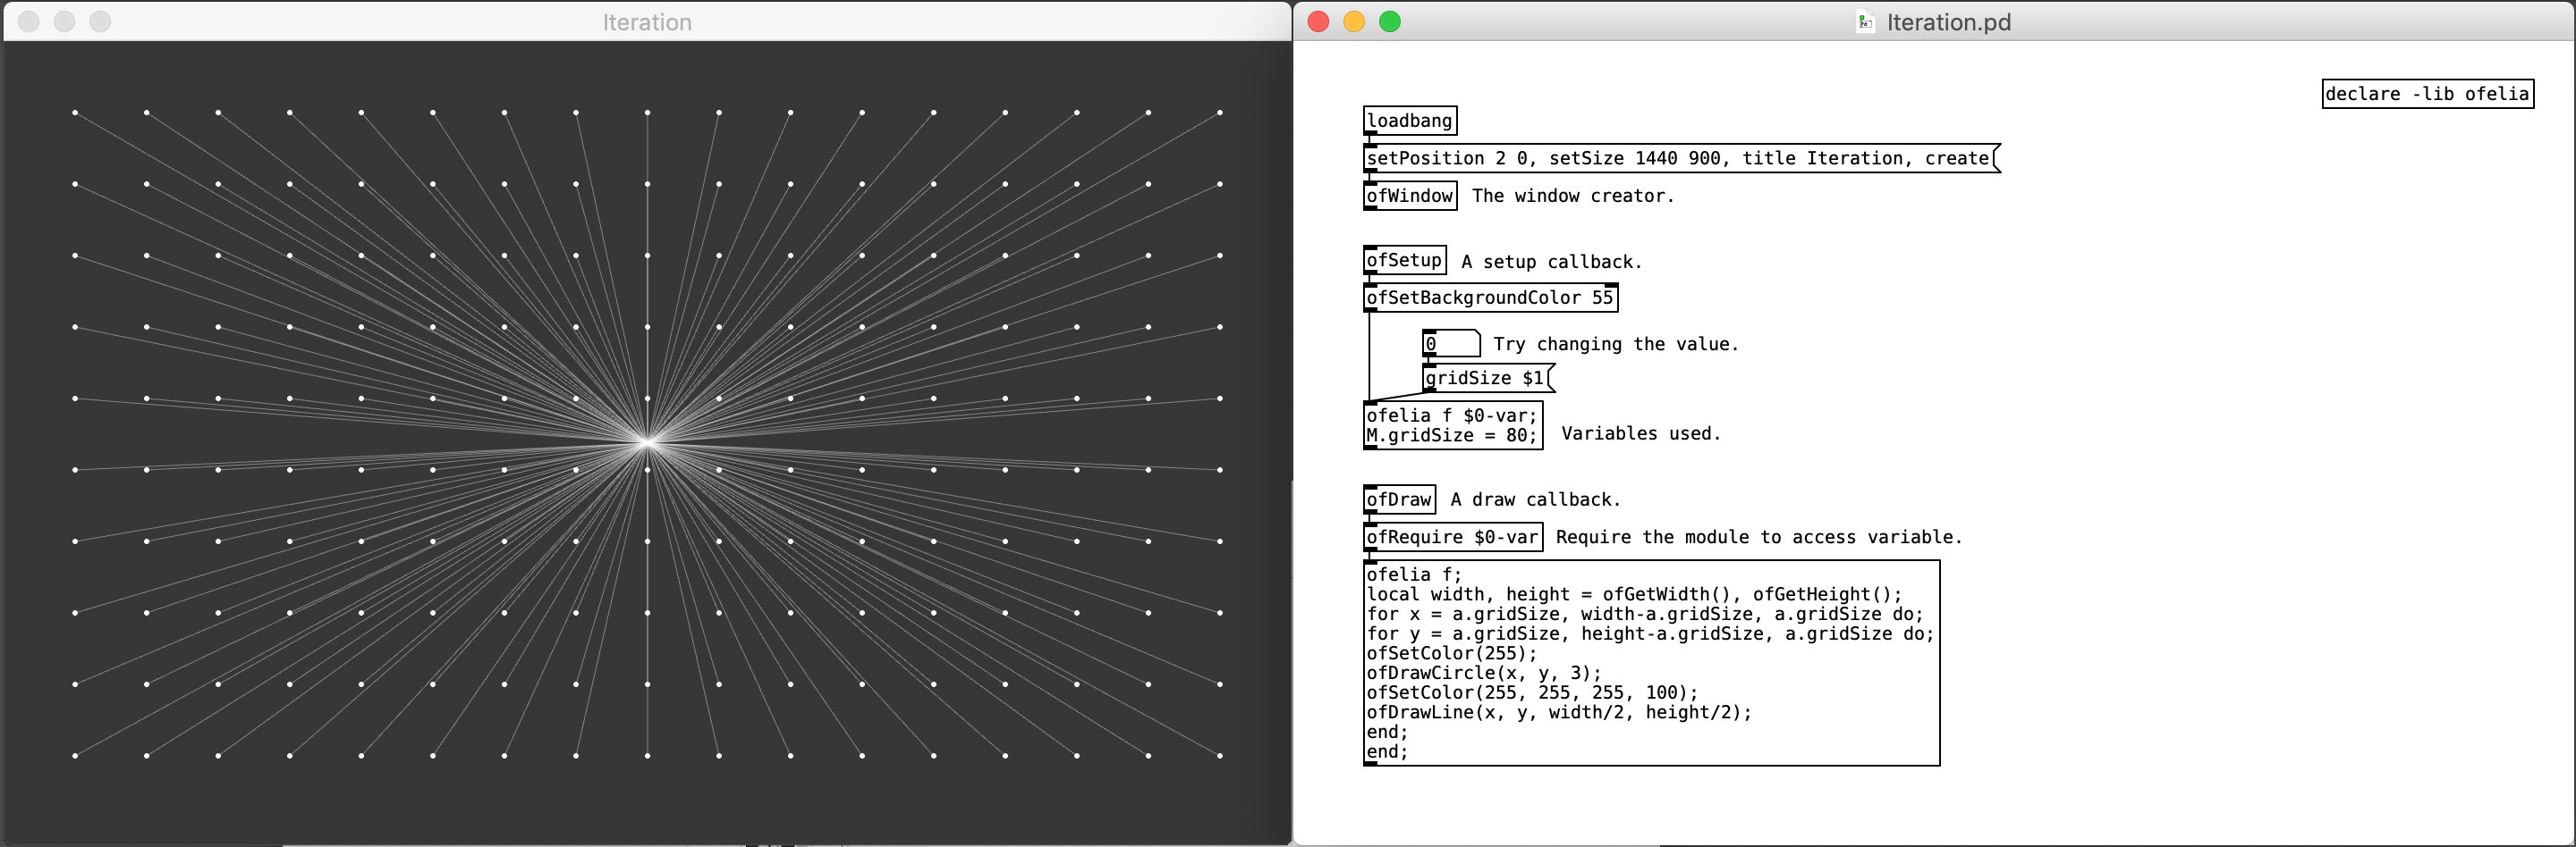Viewport: 2576px width, 847px height.
Task: Maximize the Iteration.pd window with green button
Action: pos(1390,22)
